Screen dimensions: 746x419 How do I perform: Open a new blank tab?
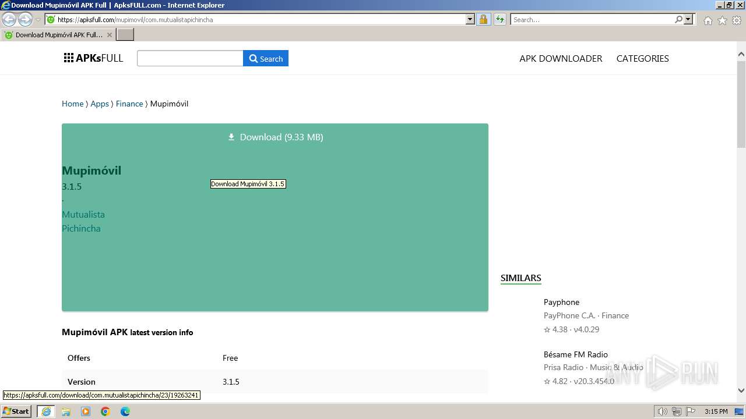click(x=125, y=35)
